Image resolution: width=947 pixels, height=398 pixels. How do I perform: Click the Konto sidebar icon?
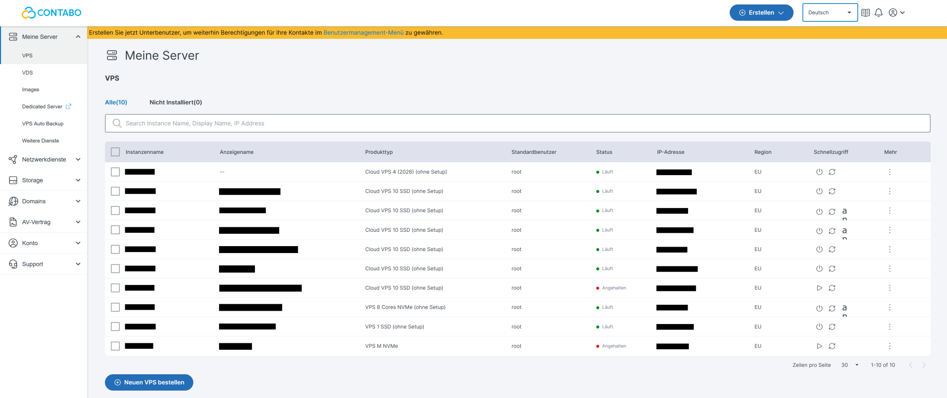click(x=13, y=243)
